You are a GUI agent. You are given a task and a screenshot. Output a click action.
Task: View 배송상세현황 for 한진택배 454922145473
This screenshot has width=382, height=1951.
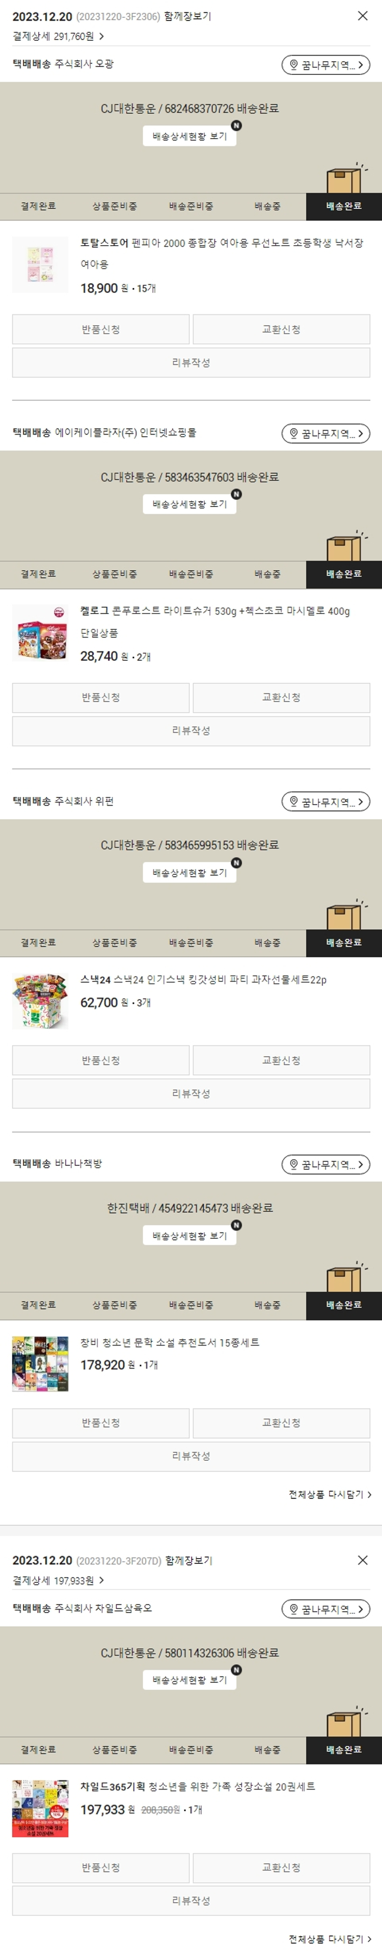coord(189,1235)
